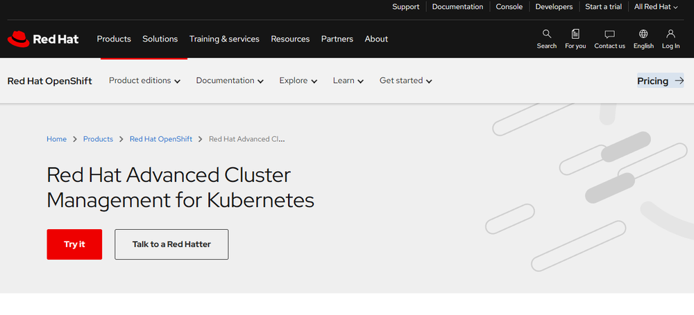This screenshot has height=315, width=694.
Task: Expand the All Red Hat dropdown
Action: click(656, 7)
